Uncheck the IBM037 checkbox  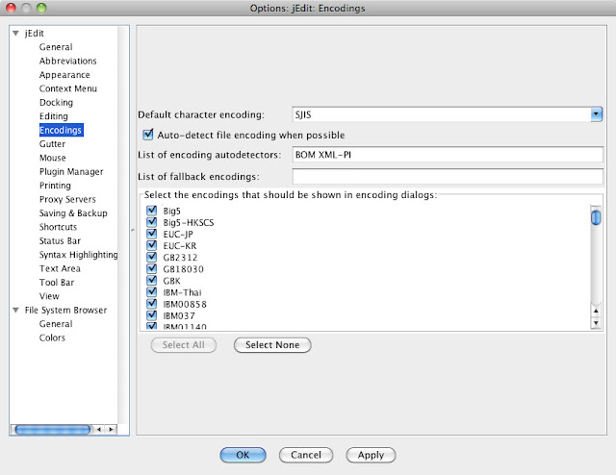click(x=152, y=315)
